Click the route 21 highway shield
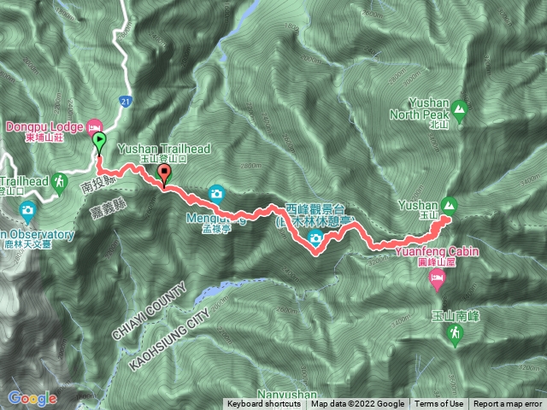Viewport: 547px width, 410px height. pyautogui.click(x=126, y=102)
